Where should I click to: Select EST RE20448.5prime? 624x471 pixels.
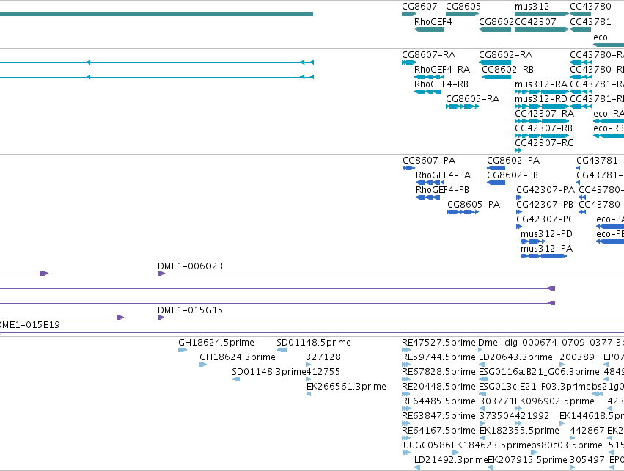[406, 394]
